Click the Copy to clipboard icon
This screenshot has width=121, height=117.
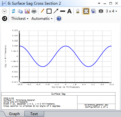click(x=20, y=11)
